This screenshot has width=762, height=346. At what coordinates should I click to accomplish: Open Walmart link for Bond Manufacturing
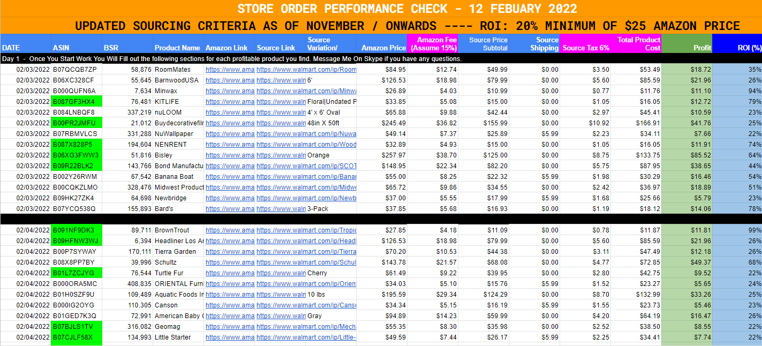pyautogui.click(x=306, y=166)
